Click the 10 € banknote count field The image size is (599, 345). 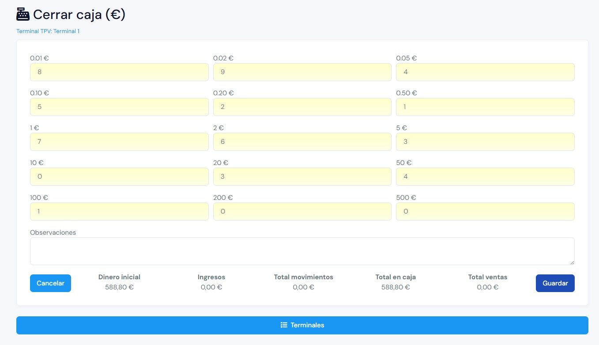119,176
